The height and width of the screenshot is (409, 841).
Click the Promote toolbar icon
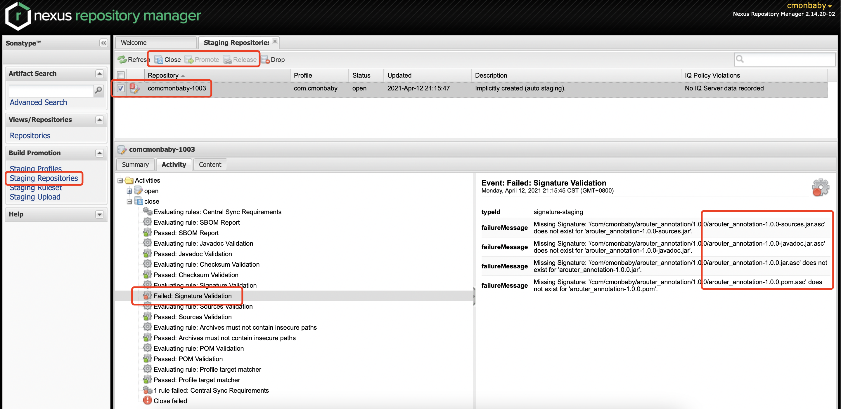(189, 60)
